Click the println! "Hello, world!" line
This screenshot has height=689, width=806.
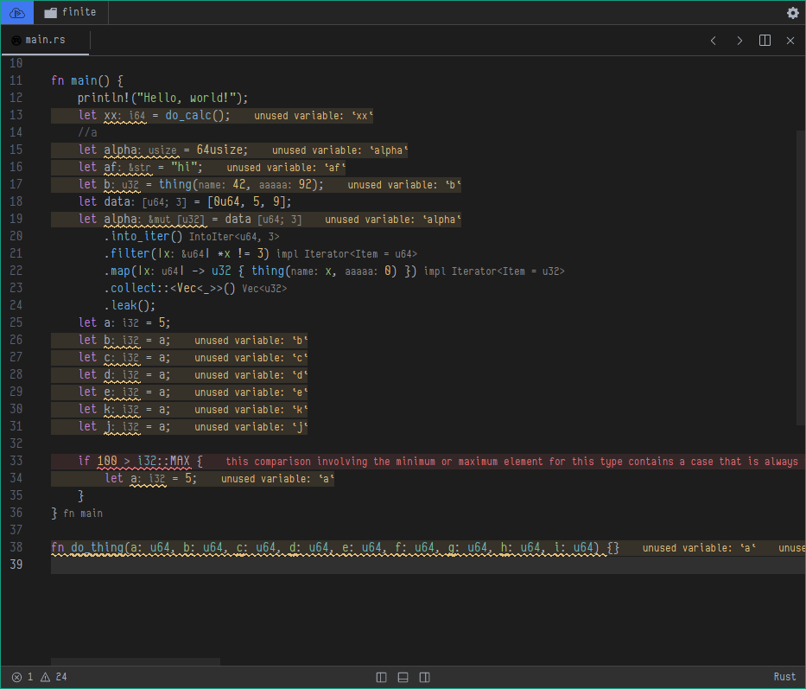[x=162, y=98]
